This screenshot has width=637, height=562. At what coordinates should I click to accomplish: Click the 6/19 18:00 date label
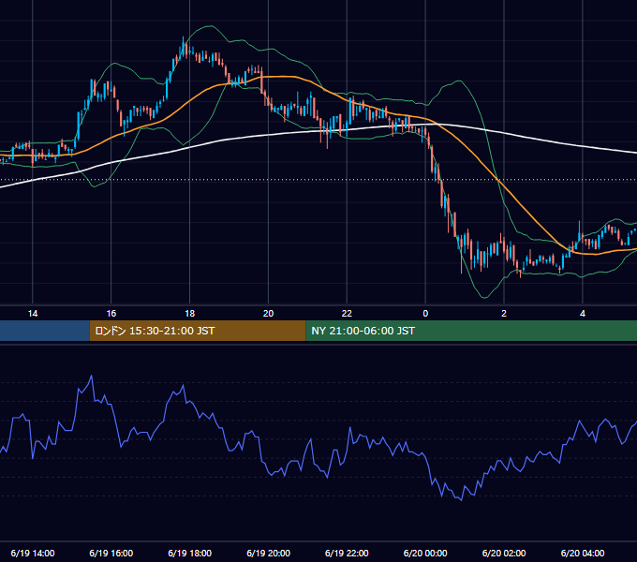(x=190, y=553)
